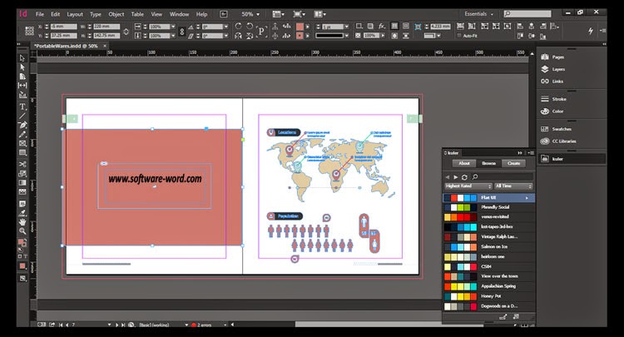
Task: Open the Object menu
Action: (x=116, y=14)
